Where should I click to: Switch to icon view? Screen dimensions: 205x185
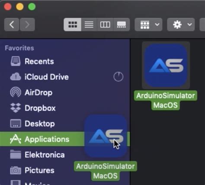73,25
